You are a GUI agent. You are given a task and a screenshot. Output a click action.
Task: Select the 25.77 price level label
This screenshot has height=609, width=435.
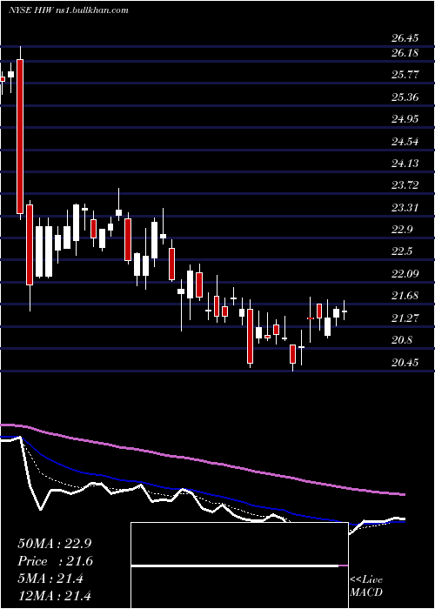tap(405, 74)
